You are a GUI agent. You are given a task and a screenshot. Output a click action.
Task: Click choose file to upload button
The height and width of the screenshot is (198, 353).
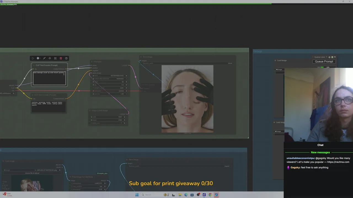(32, 173)
